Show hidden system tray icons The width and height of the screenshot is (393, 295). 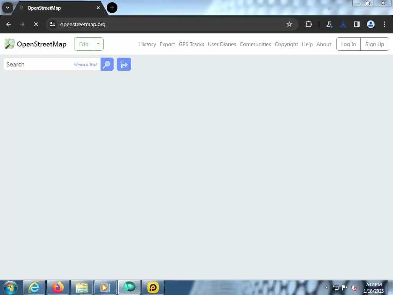[326, 288]
